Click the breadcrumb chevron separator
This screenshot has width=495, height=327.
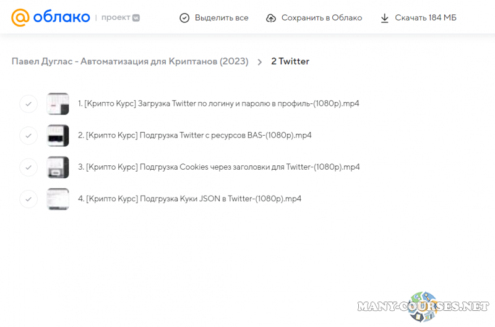(259, 62)
